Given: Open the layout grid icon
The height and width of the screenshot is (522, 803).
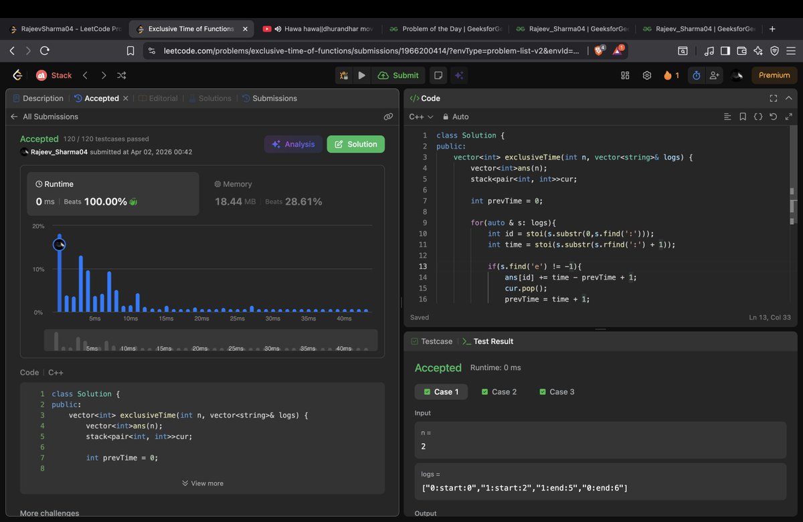Looking at the screenshot, I should pos(625,76).
